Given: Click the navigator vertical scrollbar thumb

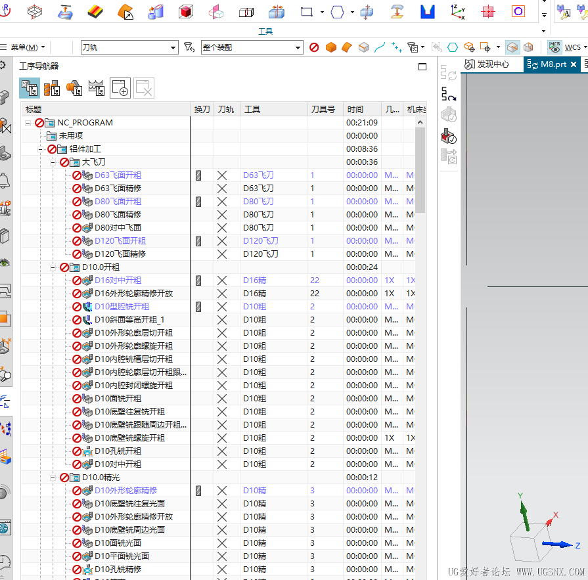Looking at the screenshot, I should tap(420, 170).
